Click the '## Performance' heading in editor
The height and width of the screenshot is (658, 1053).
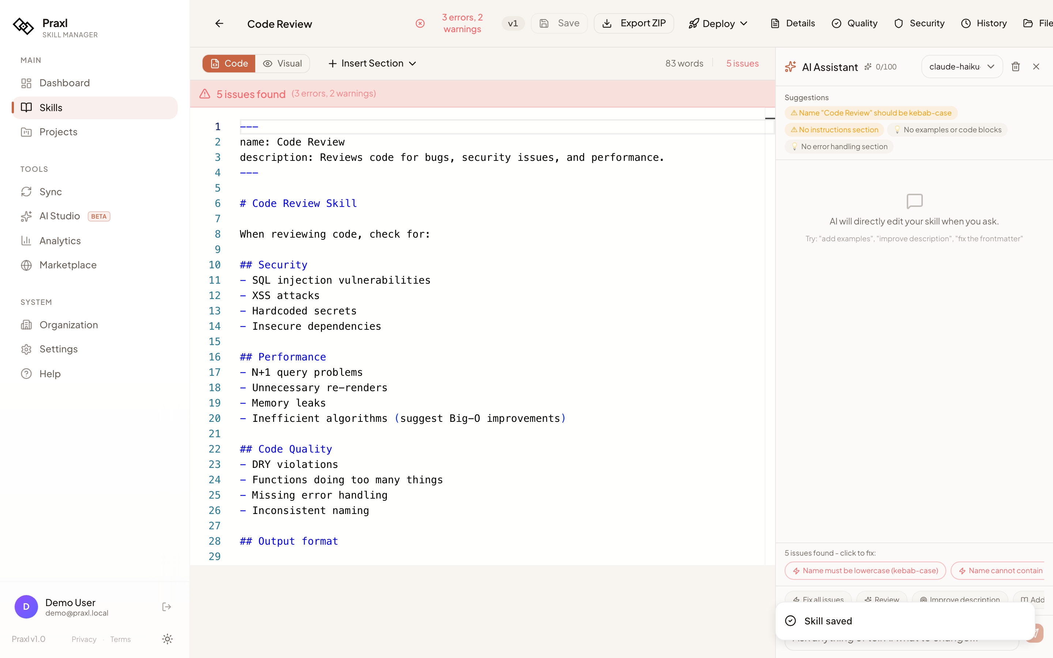click(x=283, y=357)
